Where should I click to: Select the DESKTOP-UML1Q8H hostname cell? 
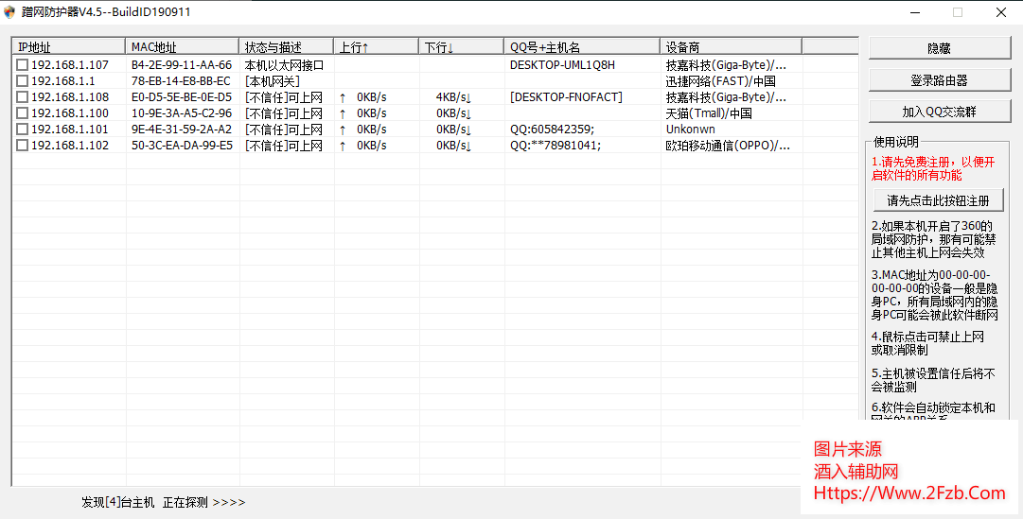562,65
